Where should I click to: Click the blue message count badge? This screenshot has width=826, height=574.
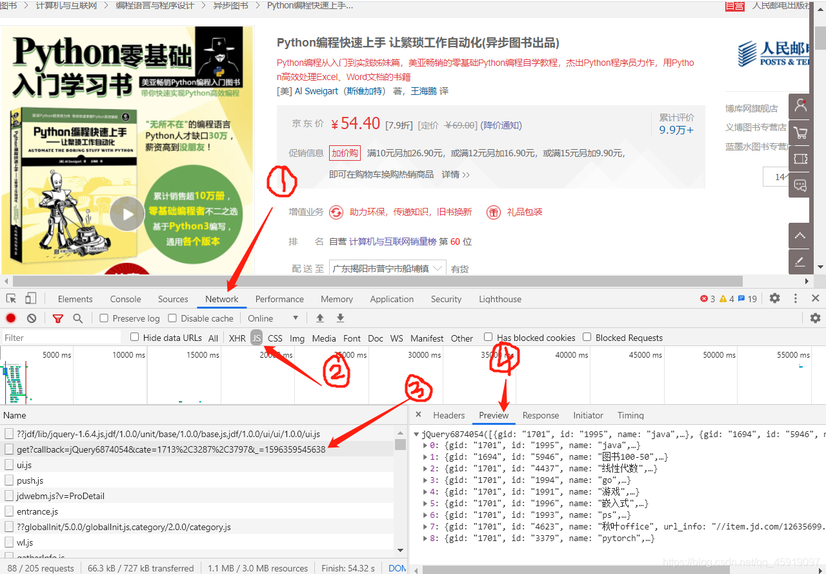(x=748, y=299)
